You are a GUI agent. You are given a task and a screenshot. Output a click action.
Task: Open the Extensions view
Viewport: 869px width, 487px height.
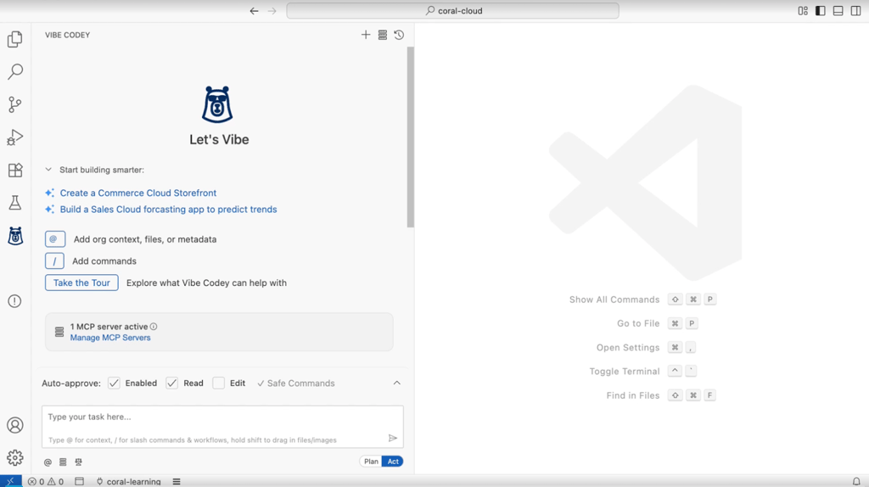click(15, 170)
